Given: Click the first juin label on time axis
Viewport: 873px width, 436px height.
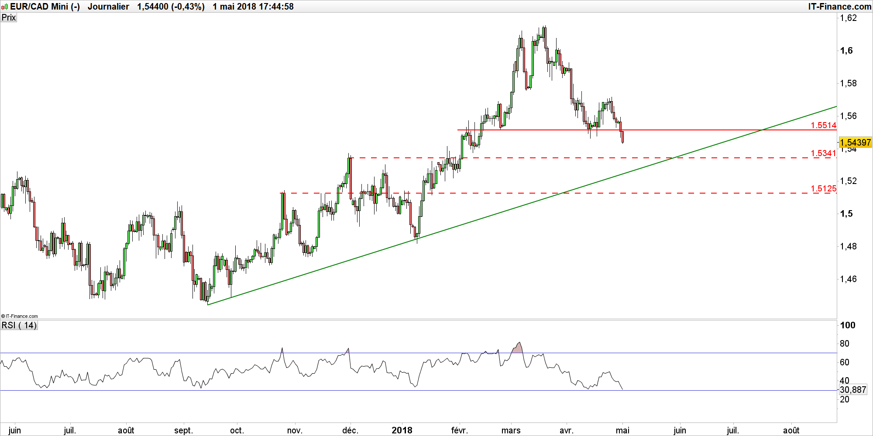Looking at the screenshot, I should pos(15,430).
